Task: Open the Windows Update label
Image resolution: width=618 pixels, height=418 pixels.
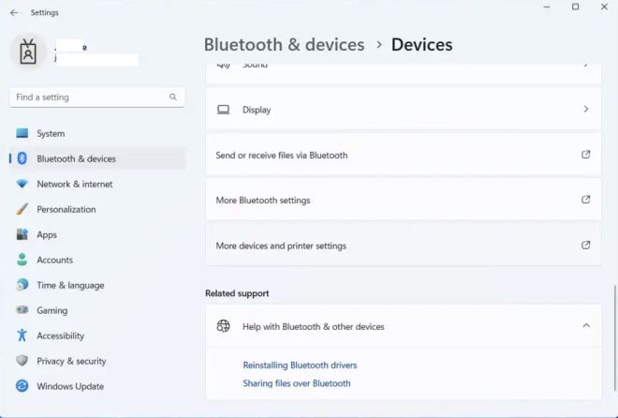Action: pos(70,386)
